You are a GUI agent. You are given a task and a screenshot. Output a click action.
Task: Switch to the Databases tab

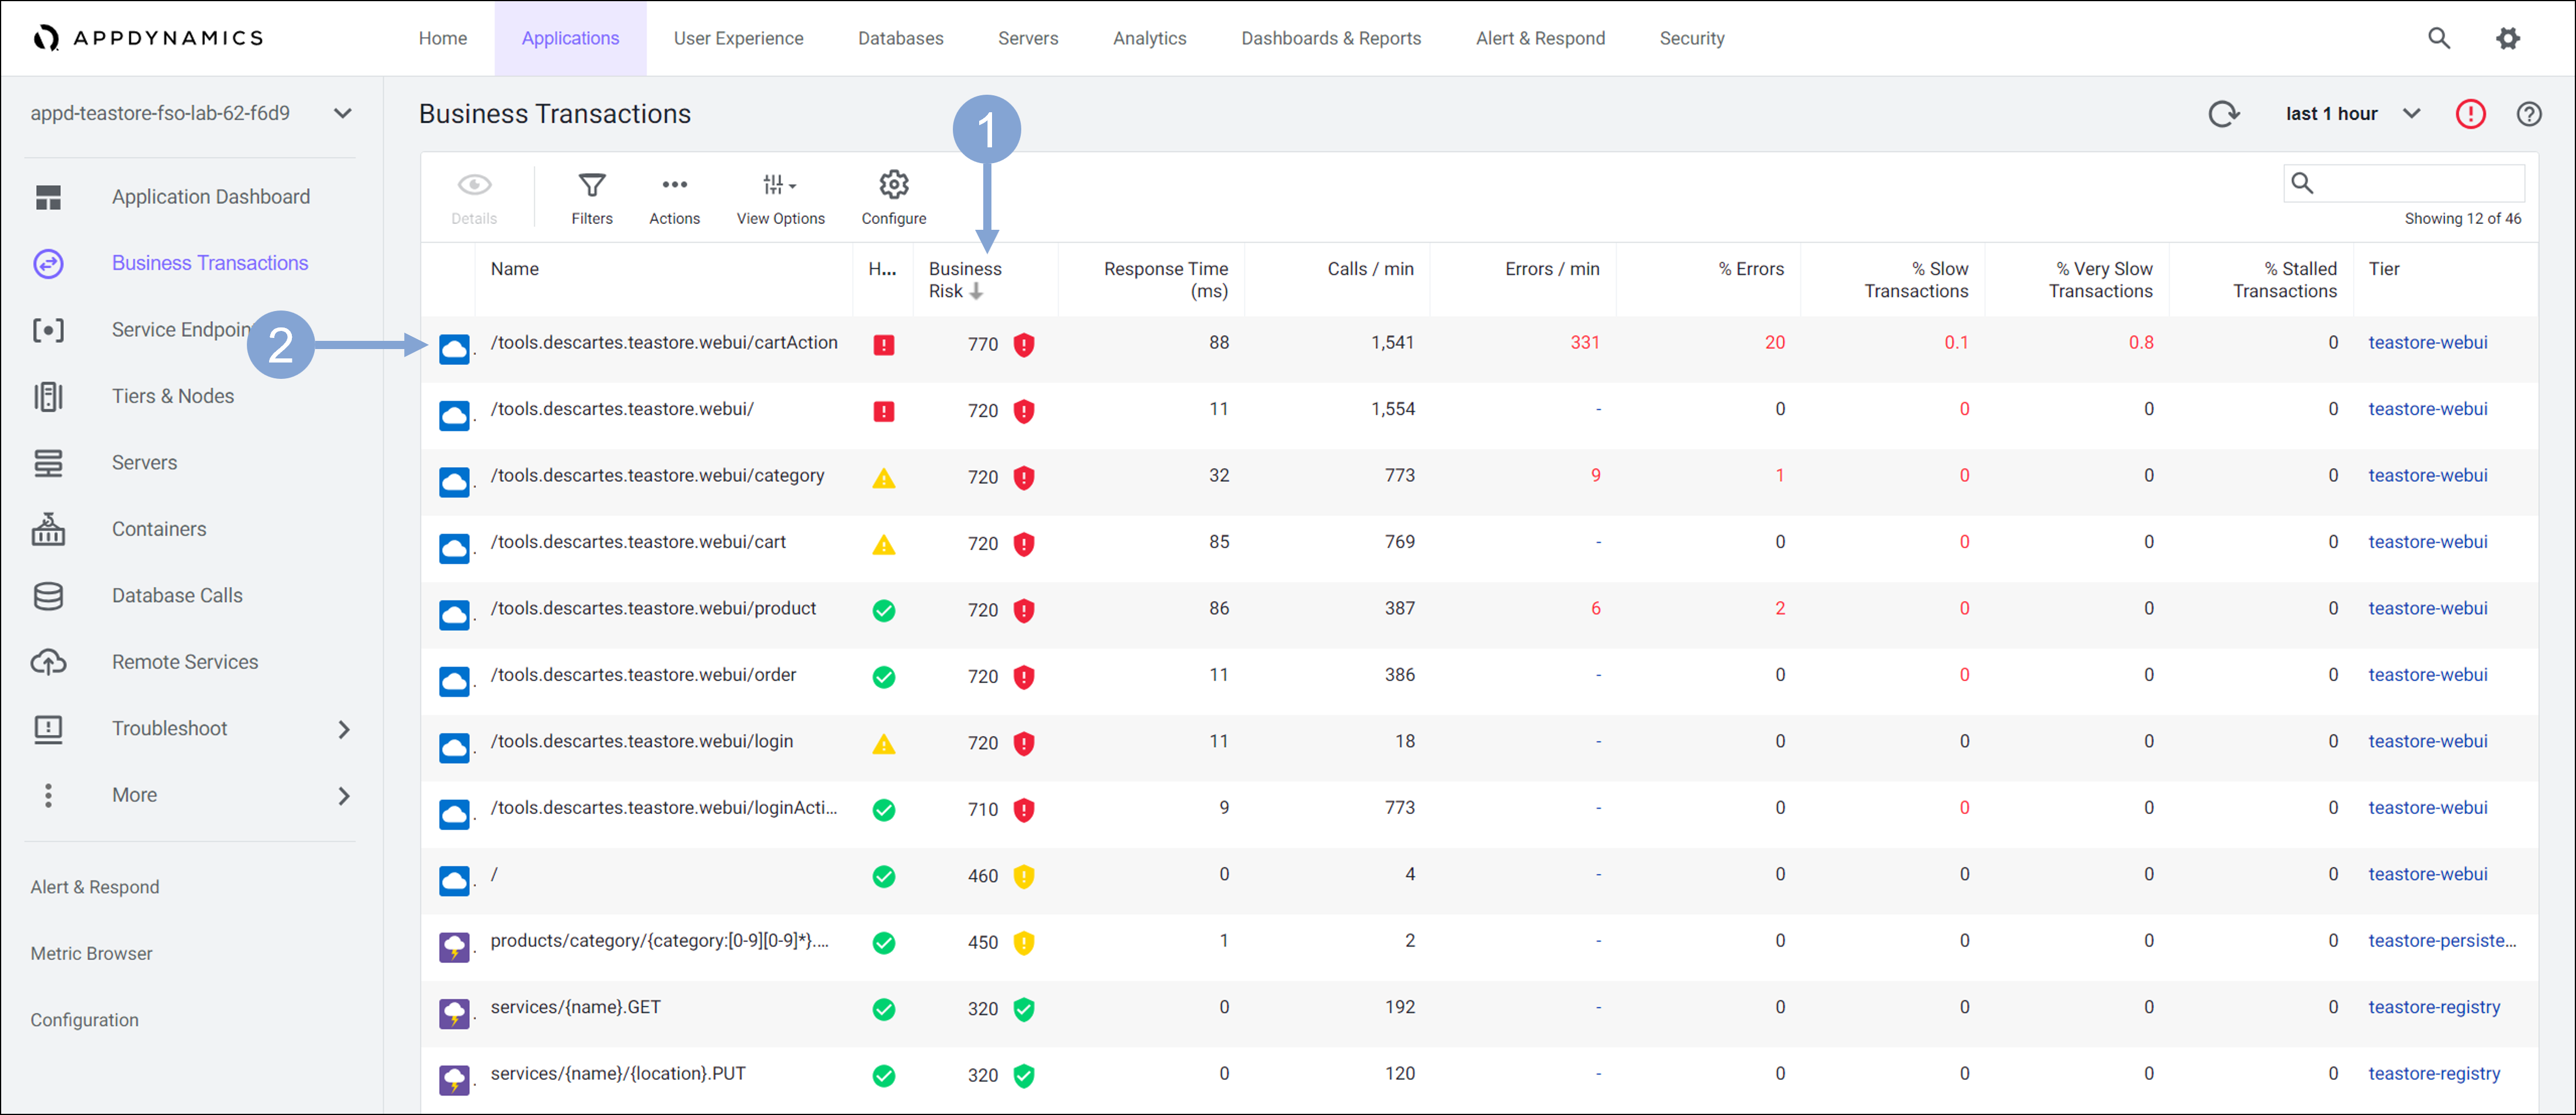pos(900,38)
